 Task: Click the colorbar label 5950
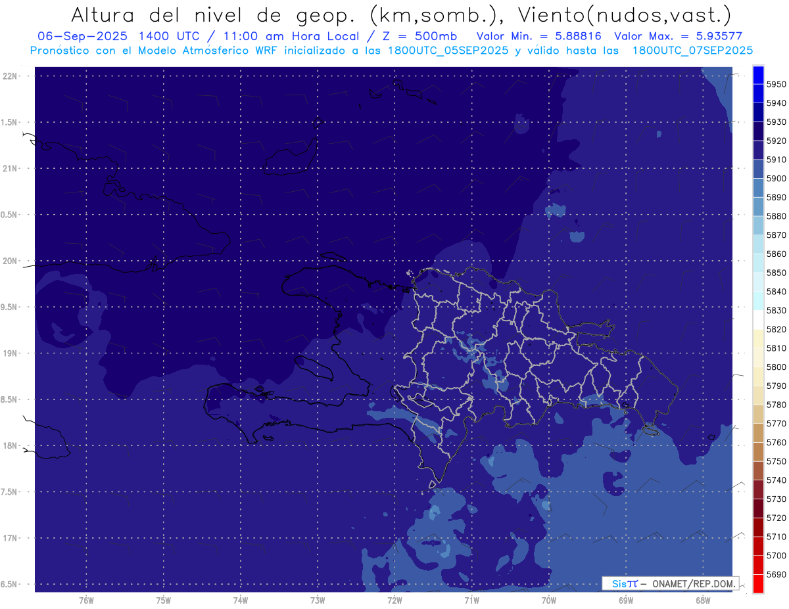click(776, 84)
